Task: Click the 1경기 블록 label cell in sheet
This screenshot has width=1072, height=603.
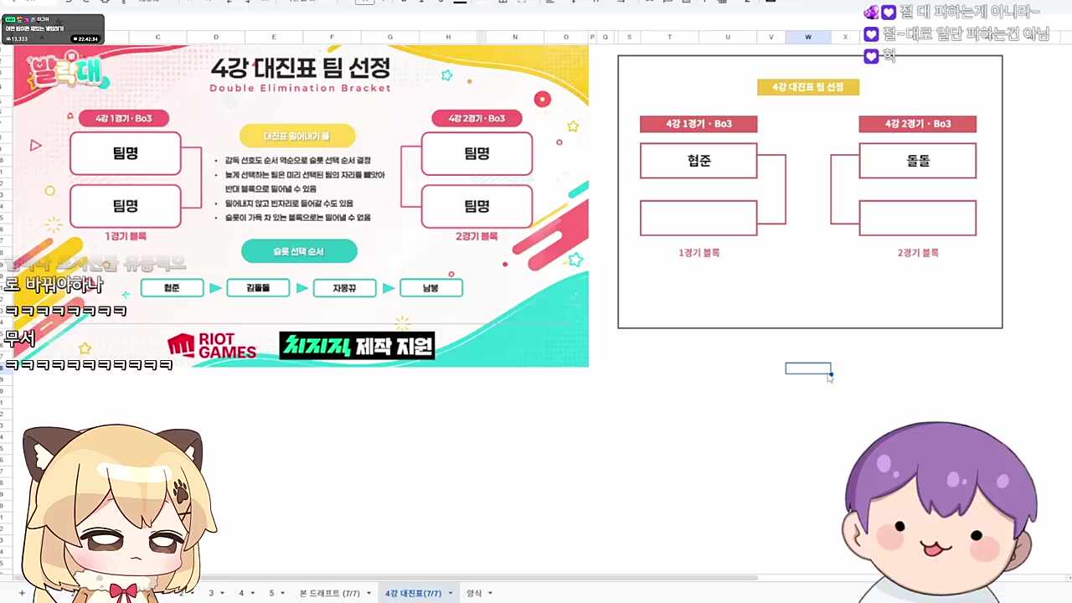Action: 698,252
